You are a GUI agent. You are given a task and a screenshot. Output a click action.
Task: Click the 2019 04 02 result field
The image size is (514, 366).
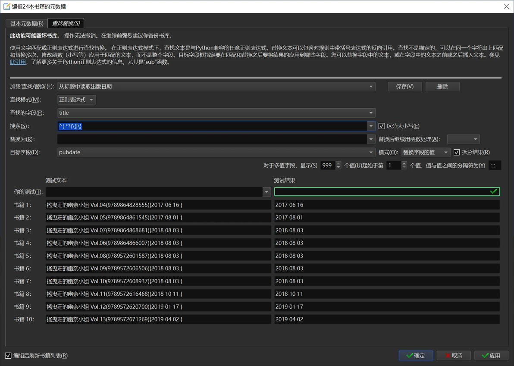[x=387, y=319]
